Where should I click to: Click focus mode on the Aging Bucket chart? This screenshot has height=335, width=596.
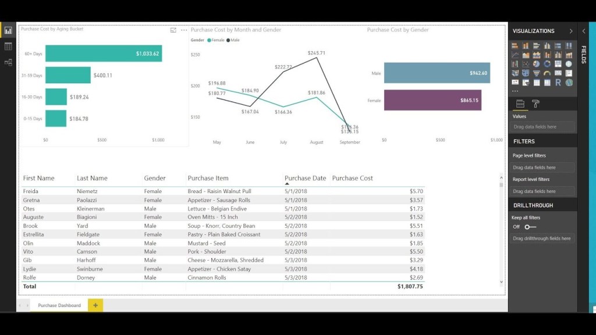tap(173, 30)
